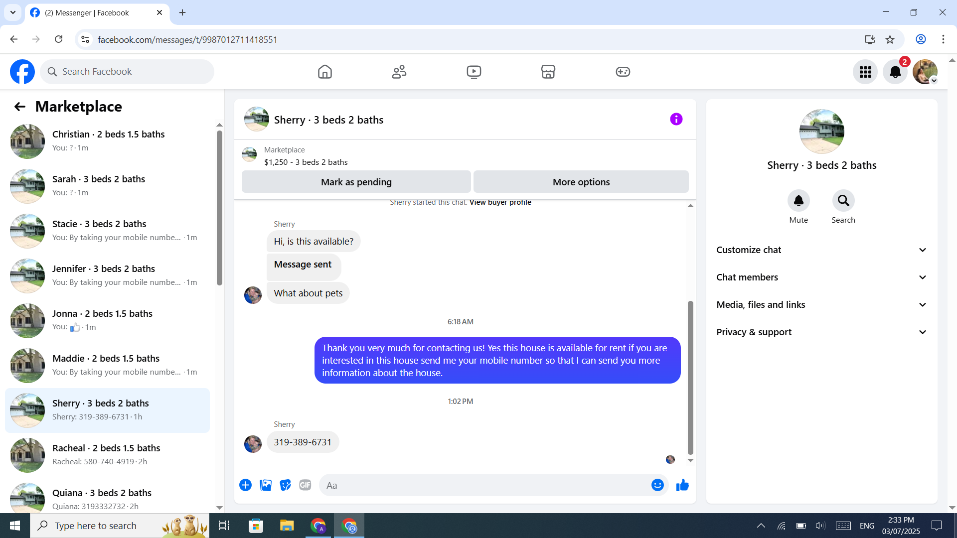Open the emoji picker in message box
The width and height of the screenshot is (957, 538).
point(657,485)
